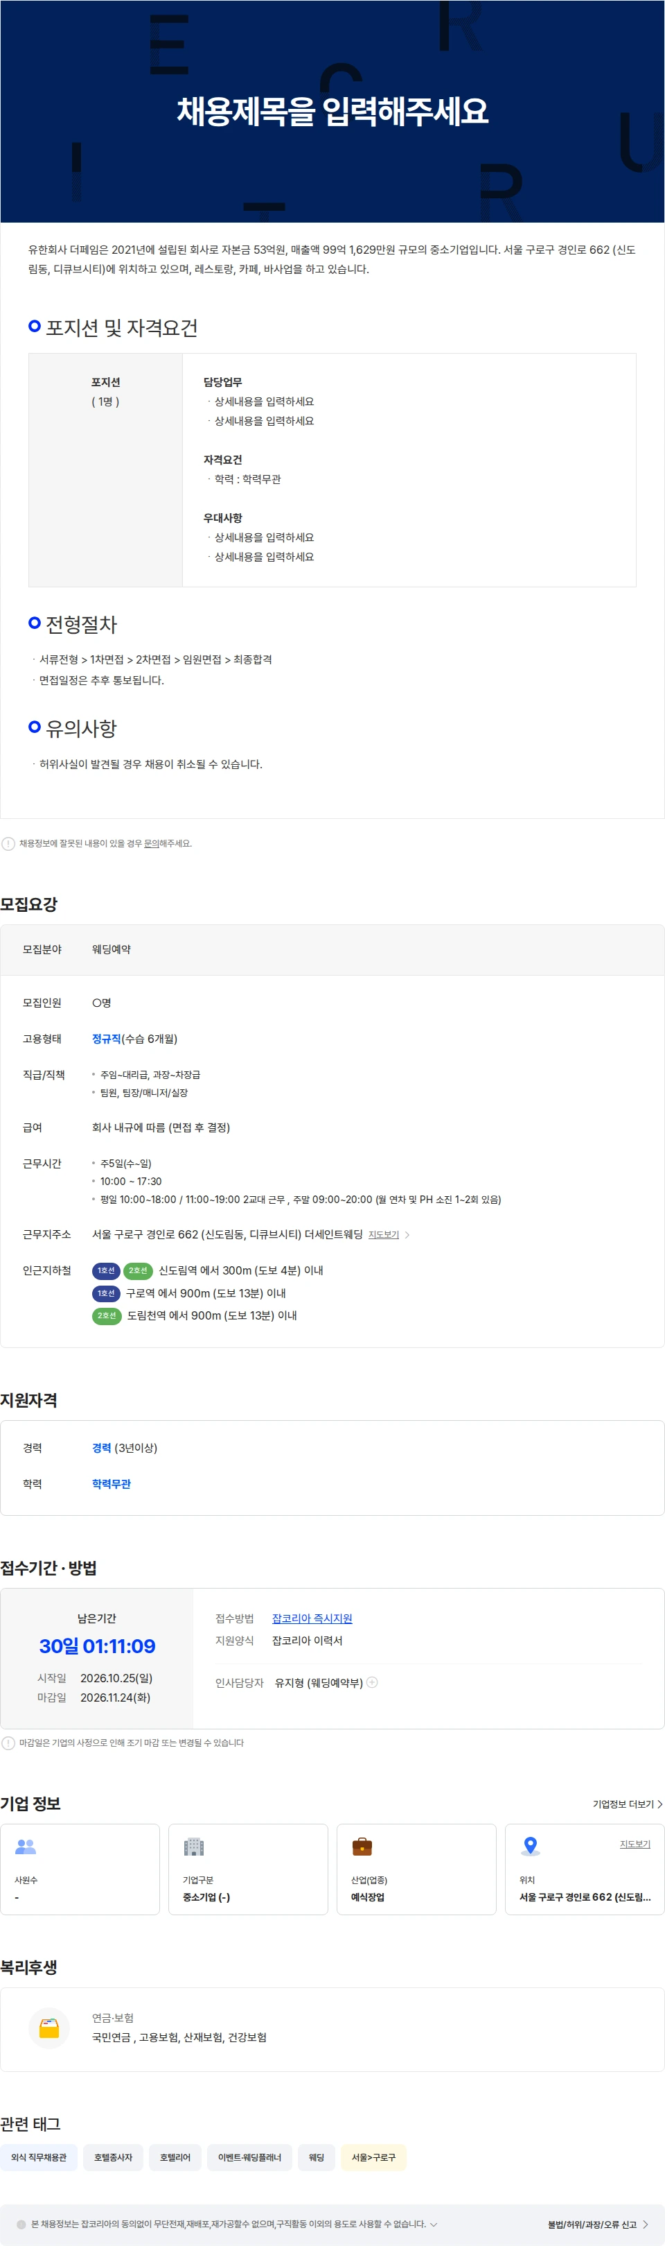The height and width of the screenshot is (2246, 665).
Task: Click 지도보기 link in 위치 card
Action: tap(635, 1844)
